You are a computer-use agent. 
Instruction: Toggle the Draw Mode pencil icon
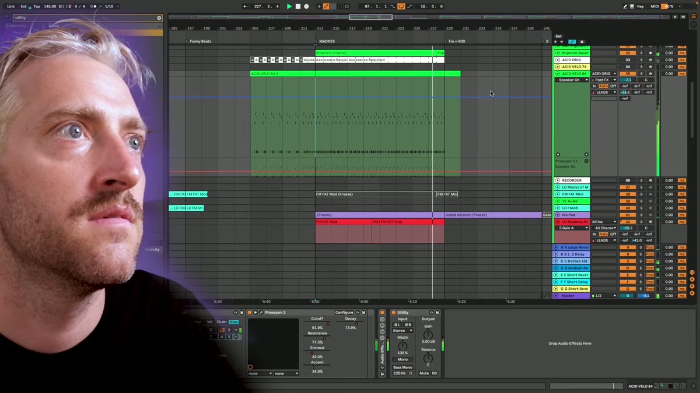pos(625,6)
